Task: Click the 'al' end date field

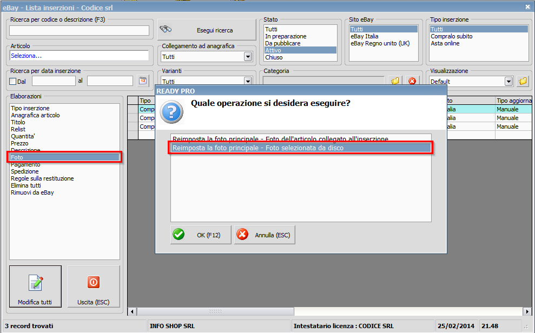Action: click(x=110, y=81)
